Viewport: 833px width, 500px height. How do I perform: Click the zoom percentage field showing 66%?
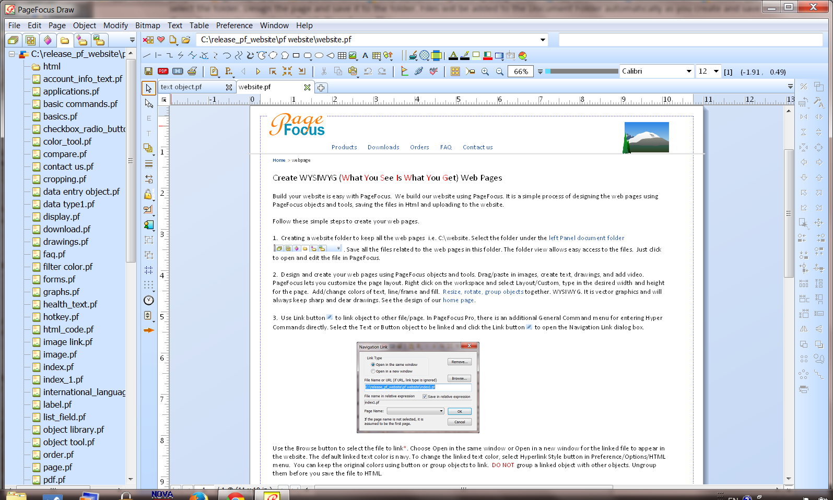point(521,72)
